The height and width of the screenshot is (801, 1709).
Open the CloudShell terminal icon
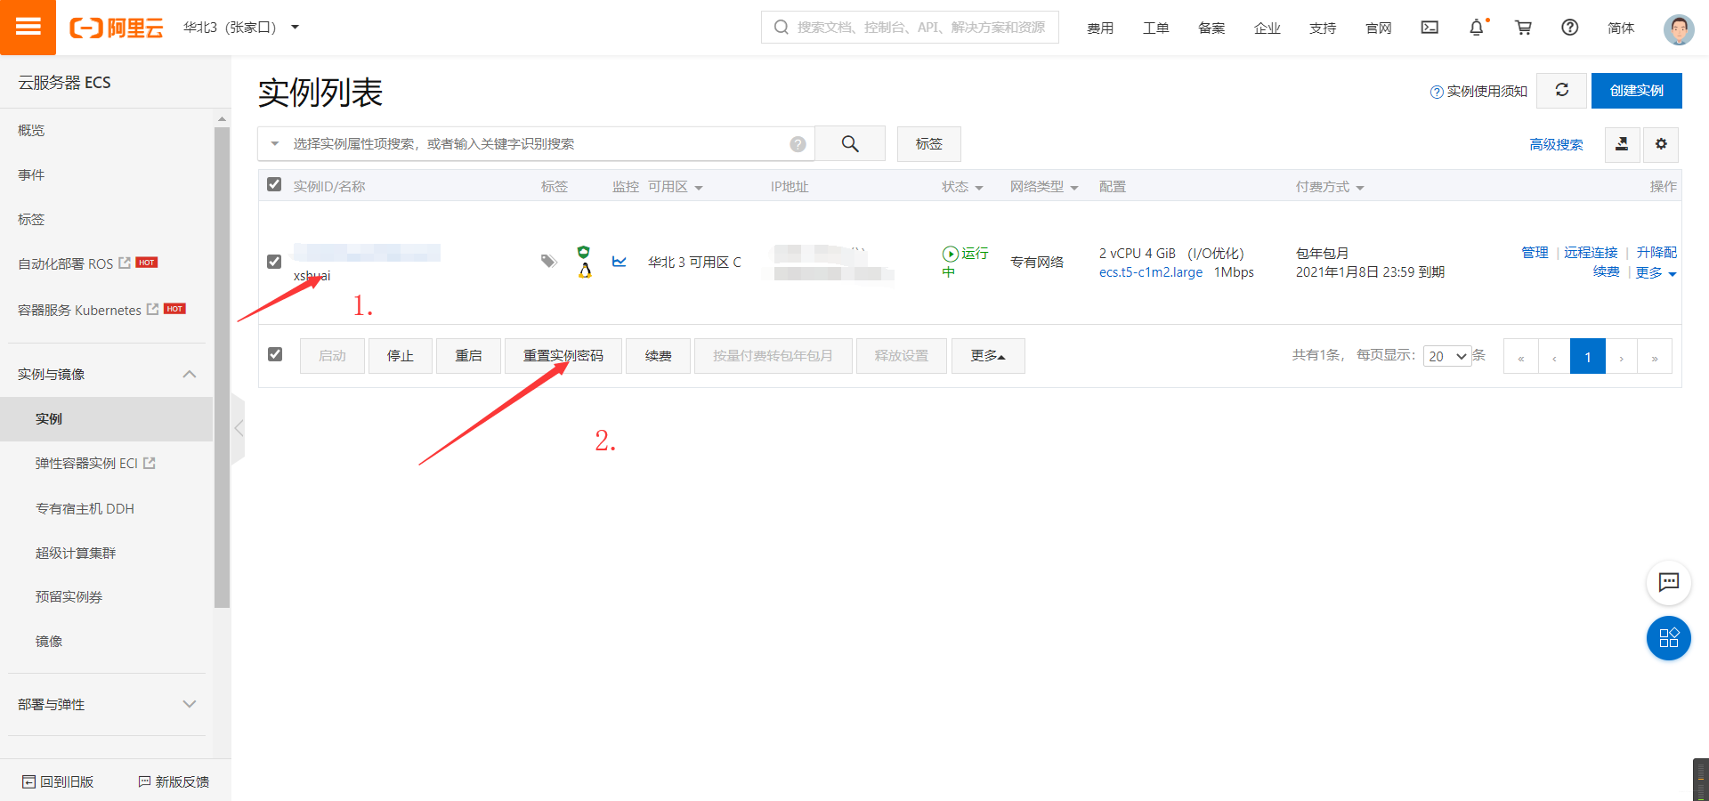(1429, 28)
